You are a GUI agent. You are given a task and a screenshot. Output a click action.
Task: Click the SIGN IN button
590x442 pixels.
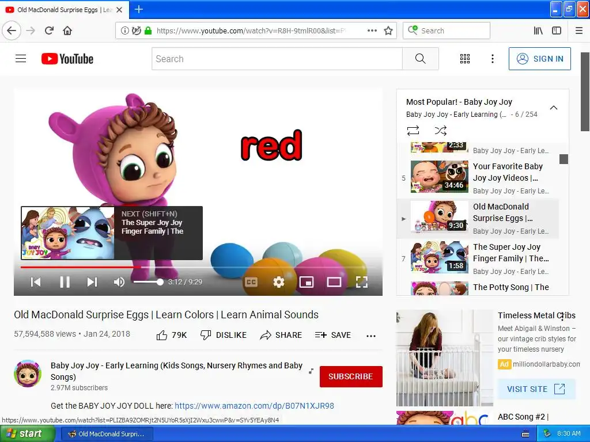(x=539, y=59)
